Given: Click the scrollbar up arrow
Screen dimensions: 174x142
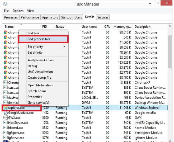Looking at the screenshot, I should coord(170,26).
